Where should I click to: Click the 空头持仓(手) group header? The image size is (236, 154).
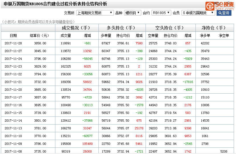coord(170,28)
